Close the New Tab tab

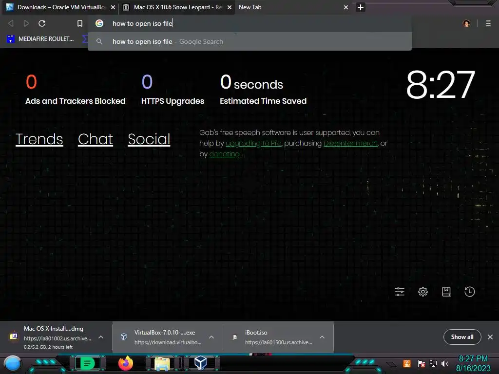coord(346,7)
